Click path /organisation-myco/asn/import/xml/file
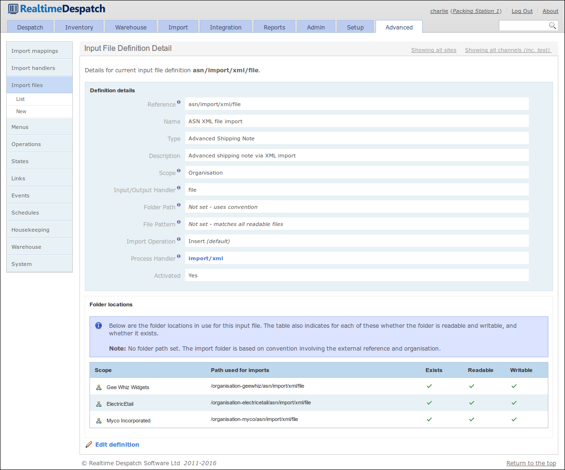The image size is (565, 470). [254, 419]
